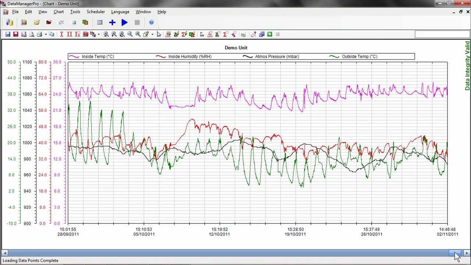Viewport: 471px width, 265px height.
Task: Click the large blue plus icon
Action: [112, 22]
